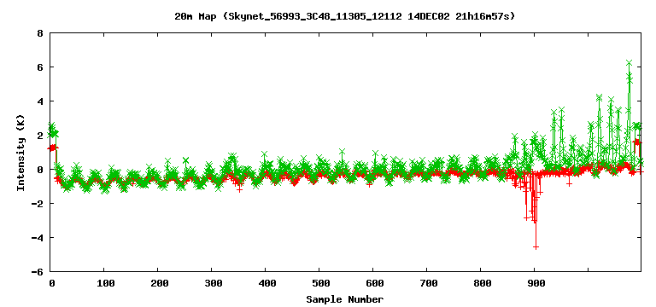Click the x-axis tick label 400
Screen dimensions: 656x307
coord(266,284)
